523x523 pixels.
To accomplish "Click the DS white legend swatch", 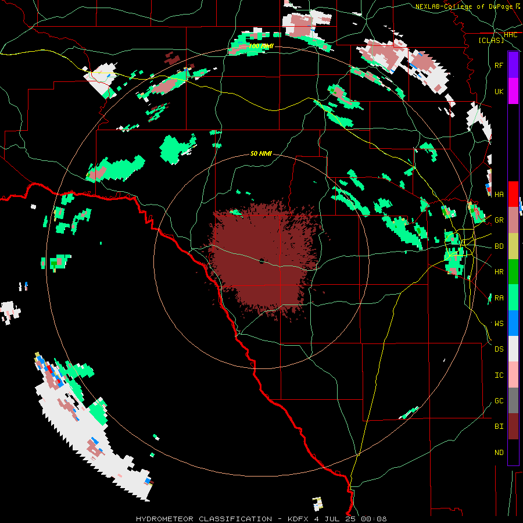I will click(x=513, y=349).
